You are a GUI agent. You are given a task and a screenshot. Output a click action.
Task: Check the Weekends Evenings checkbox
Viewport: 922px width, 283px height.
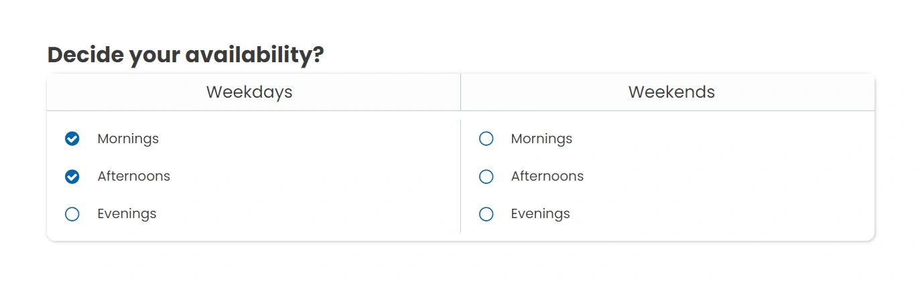click(x=486, y=214)
